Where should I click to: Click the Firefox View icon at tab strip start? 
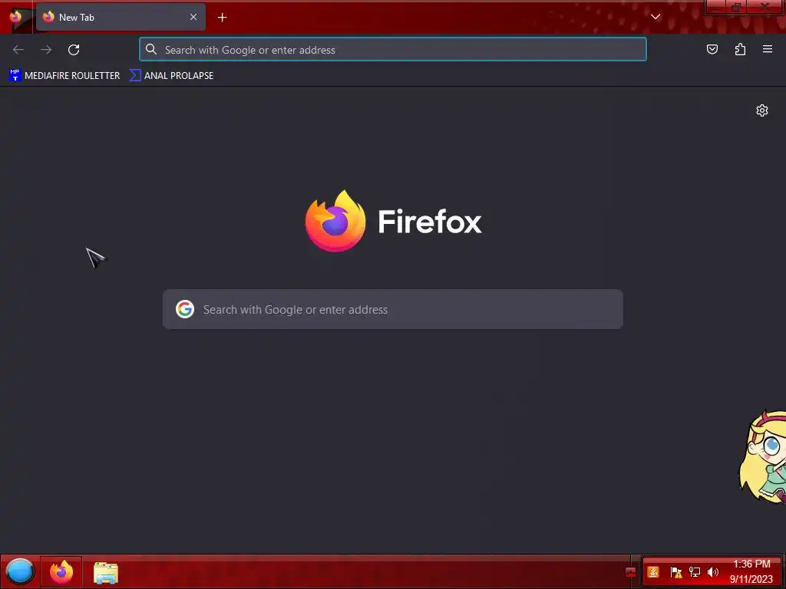pyautogui.click(x=15, y=17)
